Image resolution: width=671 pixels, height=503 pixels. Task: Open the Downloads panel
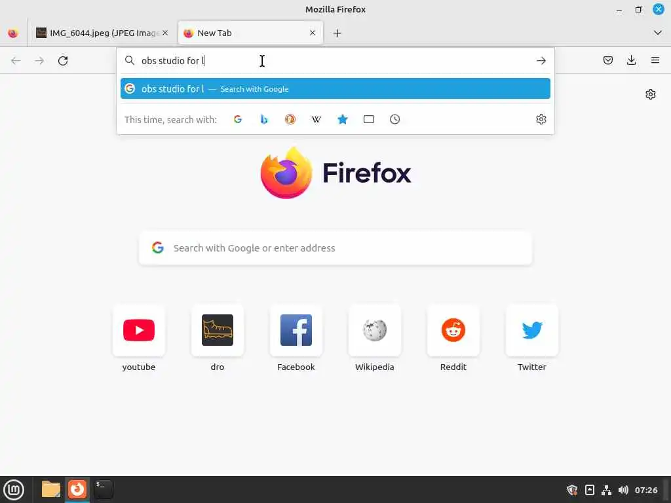pos(631,60)
